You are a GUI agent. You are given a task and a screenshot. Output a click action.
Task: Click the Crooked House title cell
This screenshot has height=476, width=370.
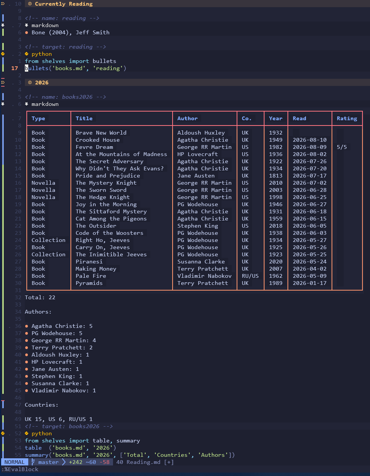pos(98,140)
